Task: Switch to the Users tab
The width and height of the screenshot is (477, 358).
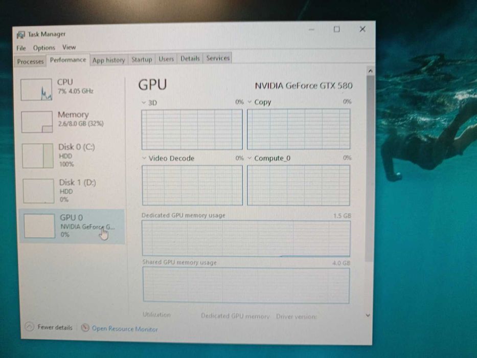Action: 166,59
